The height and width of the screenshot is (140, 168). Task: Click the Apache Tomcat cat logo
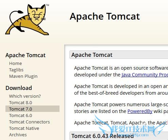point(27,19)
